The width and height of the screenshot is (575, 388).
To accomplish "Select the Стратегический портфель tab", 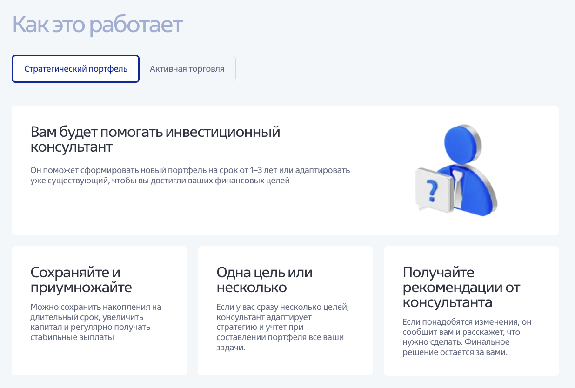I will [75, 69].
